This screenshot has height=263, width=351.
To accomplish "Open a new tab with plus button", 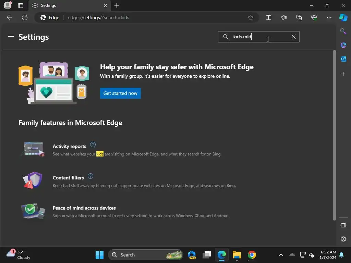I will click(x=117, y=5).
